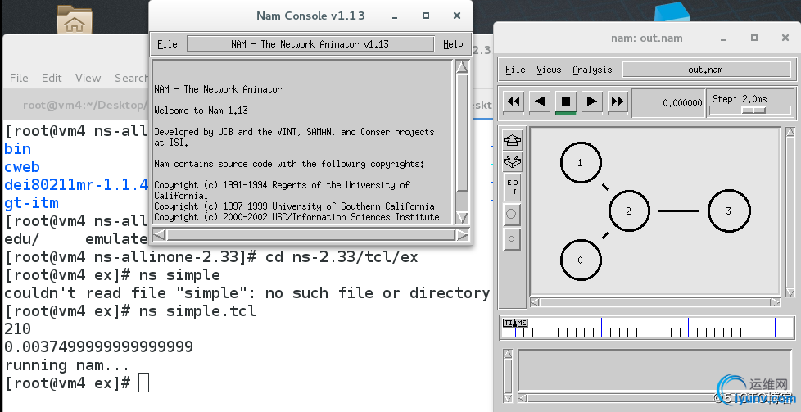
Task: Click horizontal scrollbar under topology view
Action: [x=655, y=302]
